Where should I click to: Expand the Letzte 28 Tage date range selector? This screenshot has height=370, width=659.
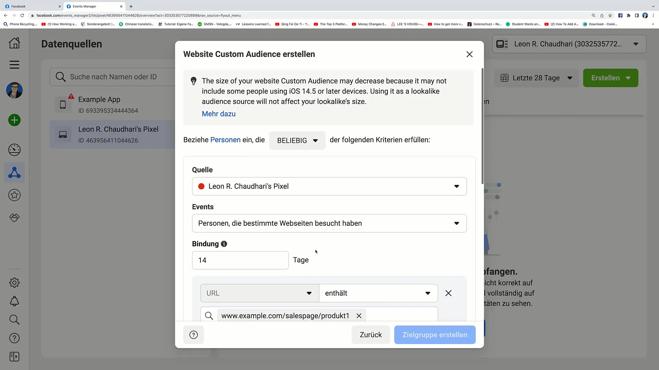(536, 78)
